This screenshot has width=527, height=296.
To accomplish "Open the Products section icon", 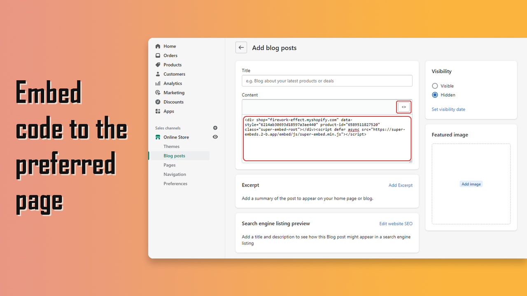I will [158, 65].
